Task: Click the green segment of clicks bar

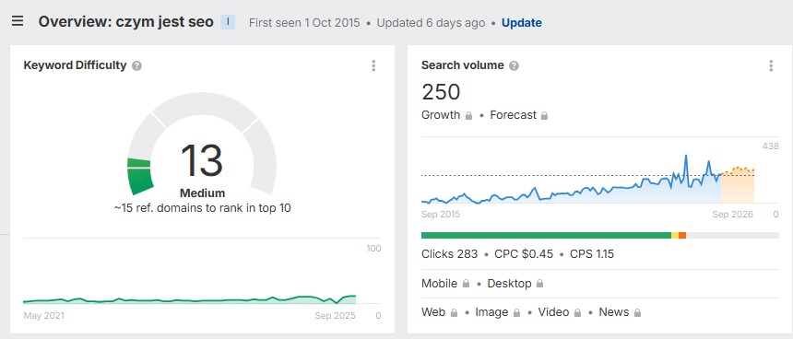Action: coord(546,236)
